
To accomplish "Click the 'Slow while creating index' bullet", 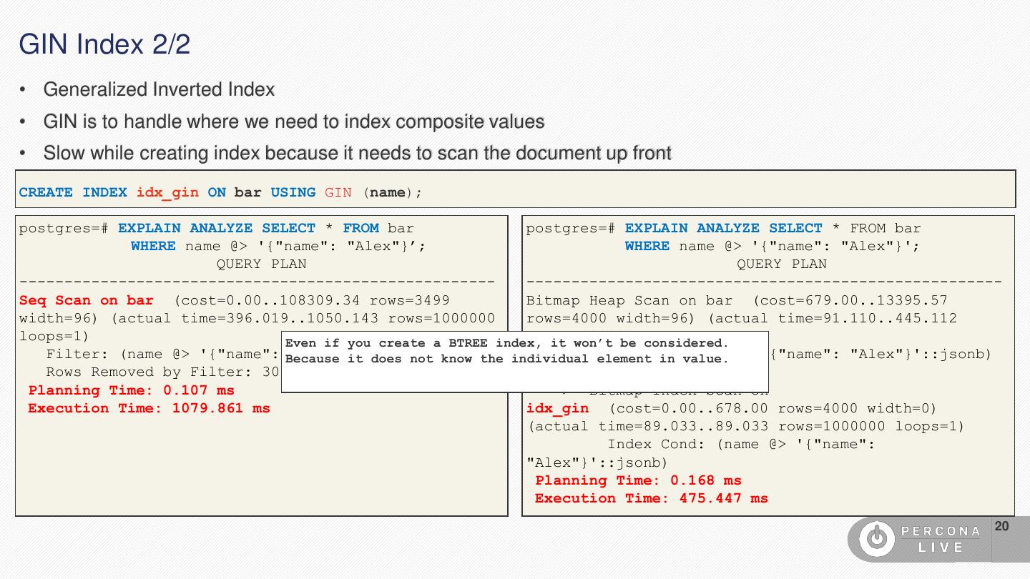I will click(x=357, y=154).
